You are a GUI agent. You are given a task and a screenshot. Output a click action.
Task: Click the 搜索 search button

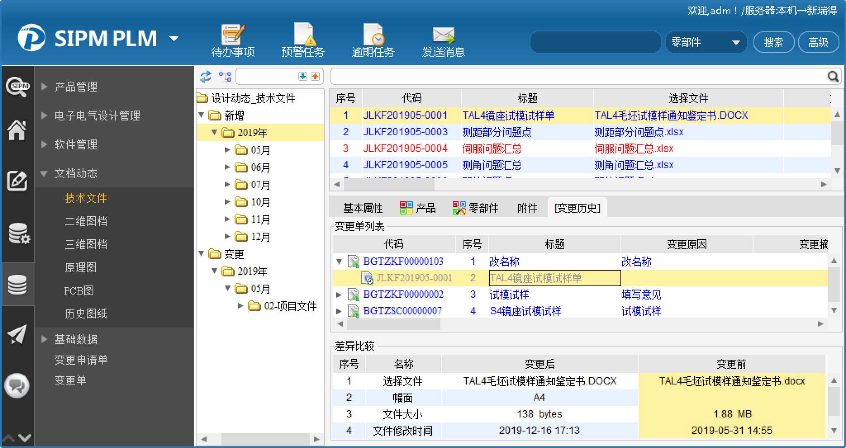point(773,42)
